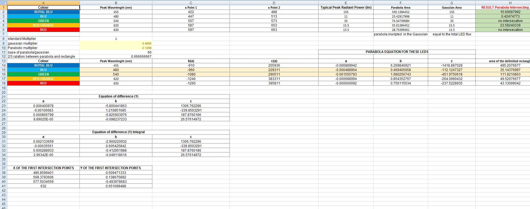Select the 'c(a)' header cell
This screenshot has height=209, width=530.
pyautogui.click(x=274, y=61)
